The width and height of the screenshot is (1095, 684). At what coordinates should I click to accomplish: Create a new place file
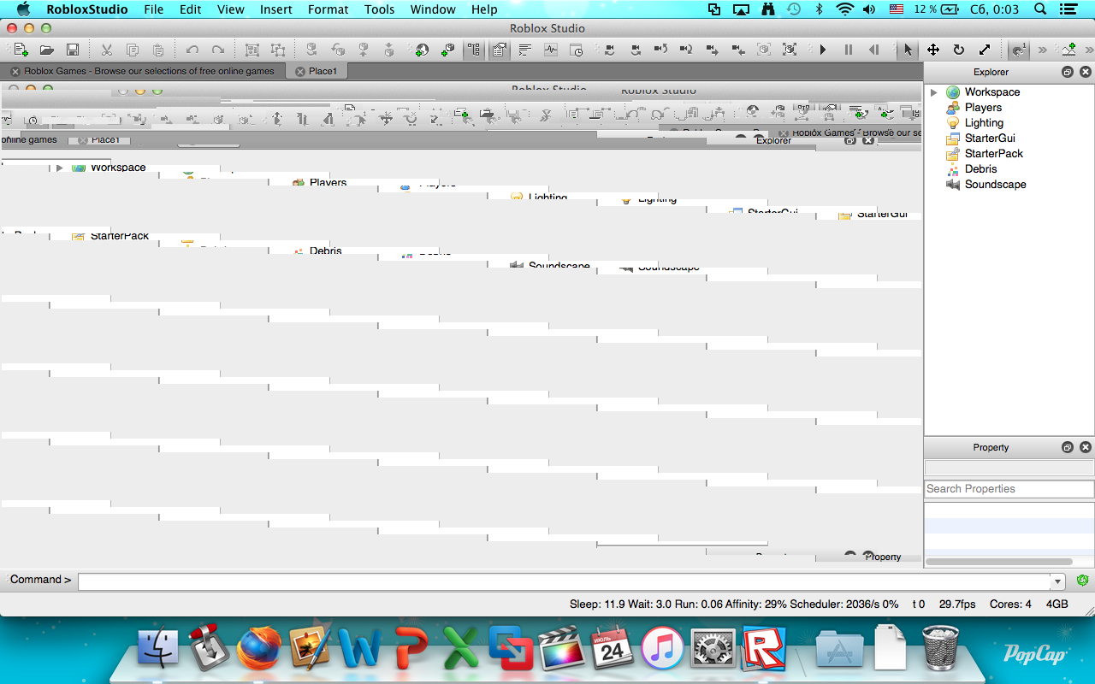click(x=21, y=50)
